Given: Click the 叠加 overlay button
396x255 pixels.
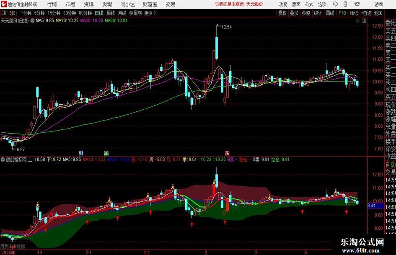Looking at the screenshot, I should coord(294,13).
